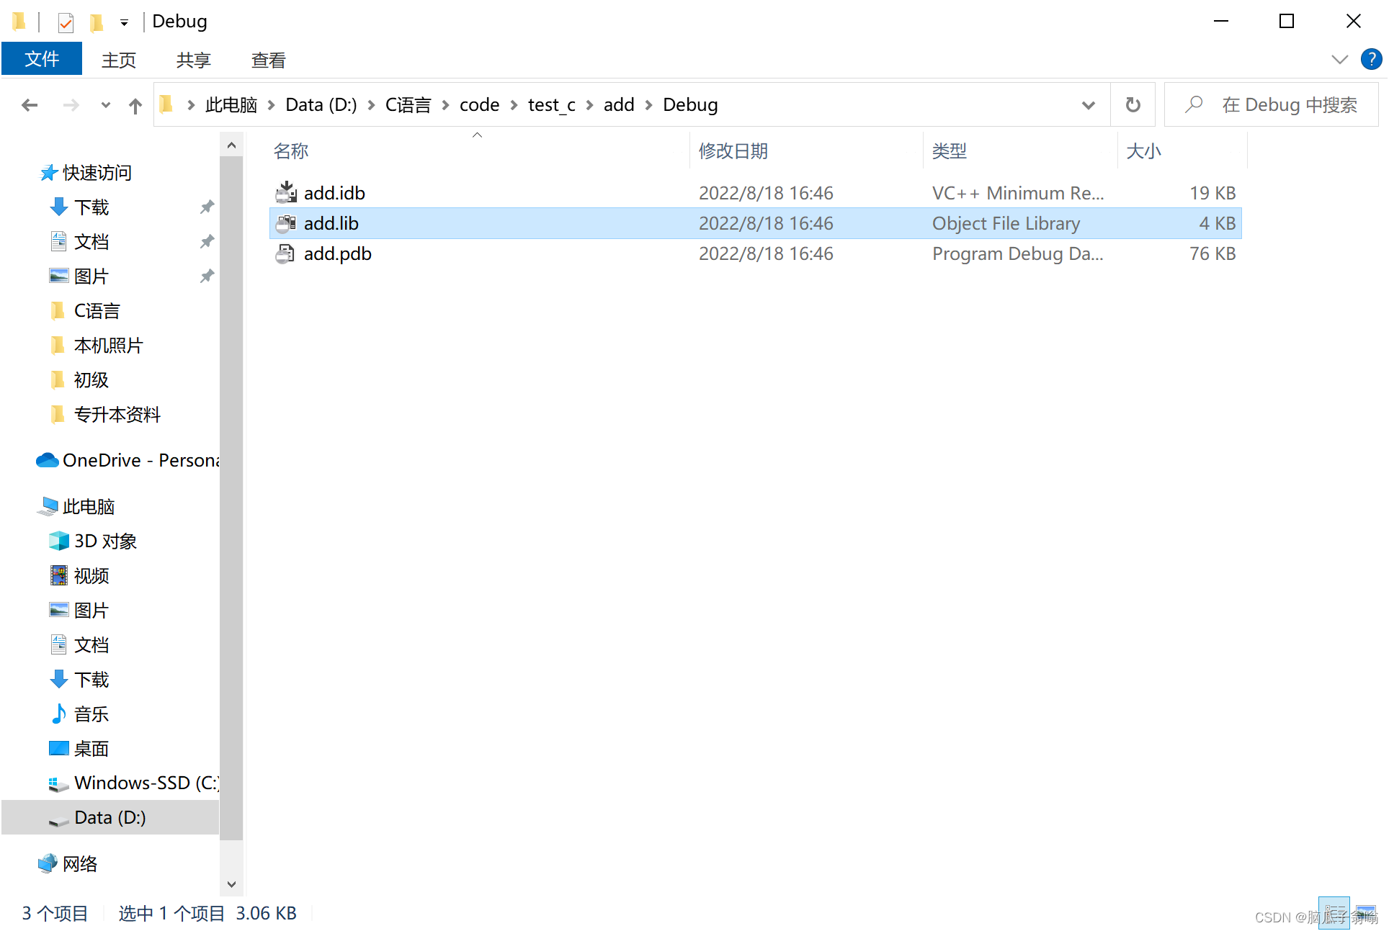Image resolution: width=1389 pixels, height=931 pixels.
Task: Open the 查看 ribbon tab
Action: [x=269, y=60]
